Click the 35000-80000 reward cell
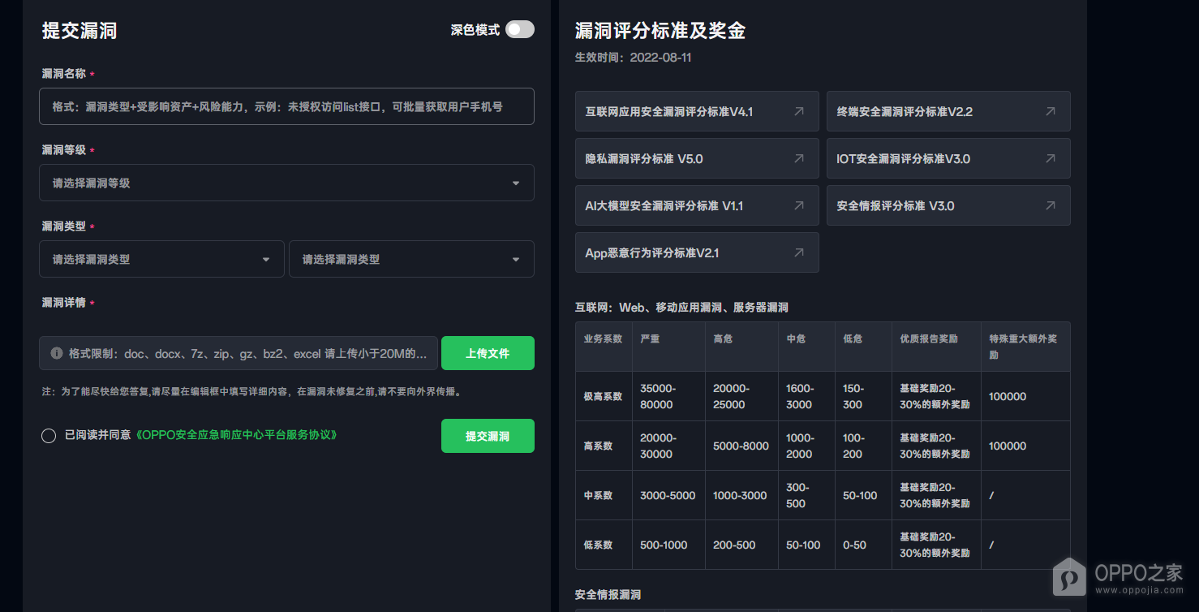This screenshot has width=1199, height=612. click(668, 396)
